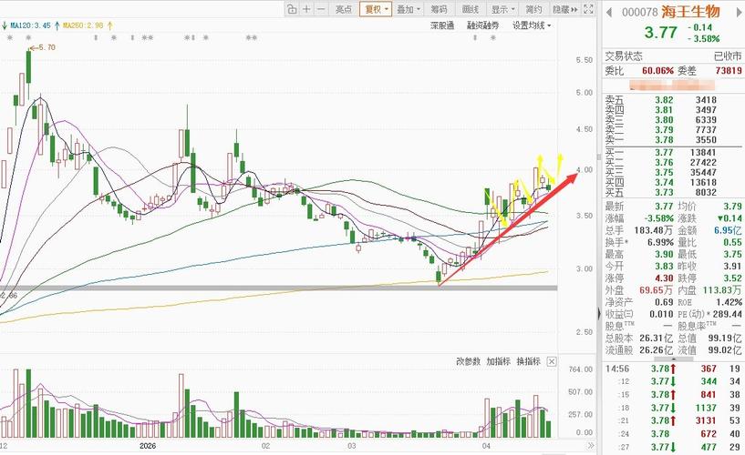Select the 卖四 price 3.81
This screenshot has width=745, height=455.
(x=664, y=110)
